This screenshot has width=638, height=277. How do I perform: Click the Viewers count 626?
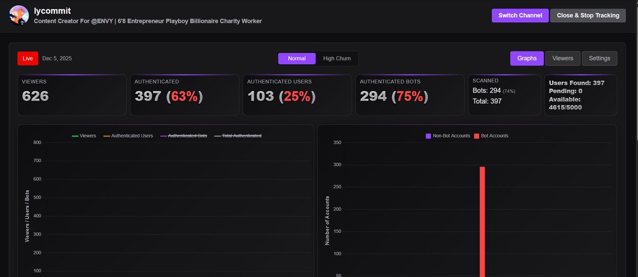coord(36,96)
